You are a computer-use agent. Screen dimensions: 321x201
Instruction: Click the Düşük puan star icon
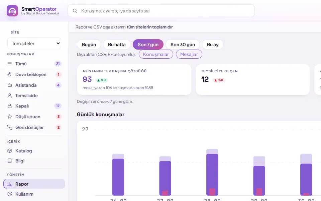[10, 117]
